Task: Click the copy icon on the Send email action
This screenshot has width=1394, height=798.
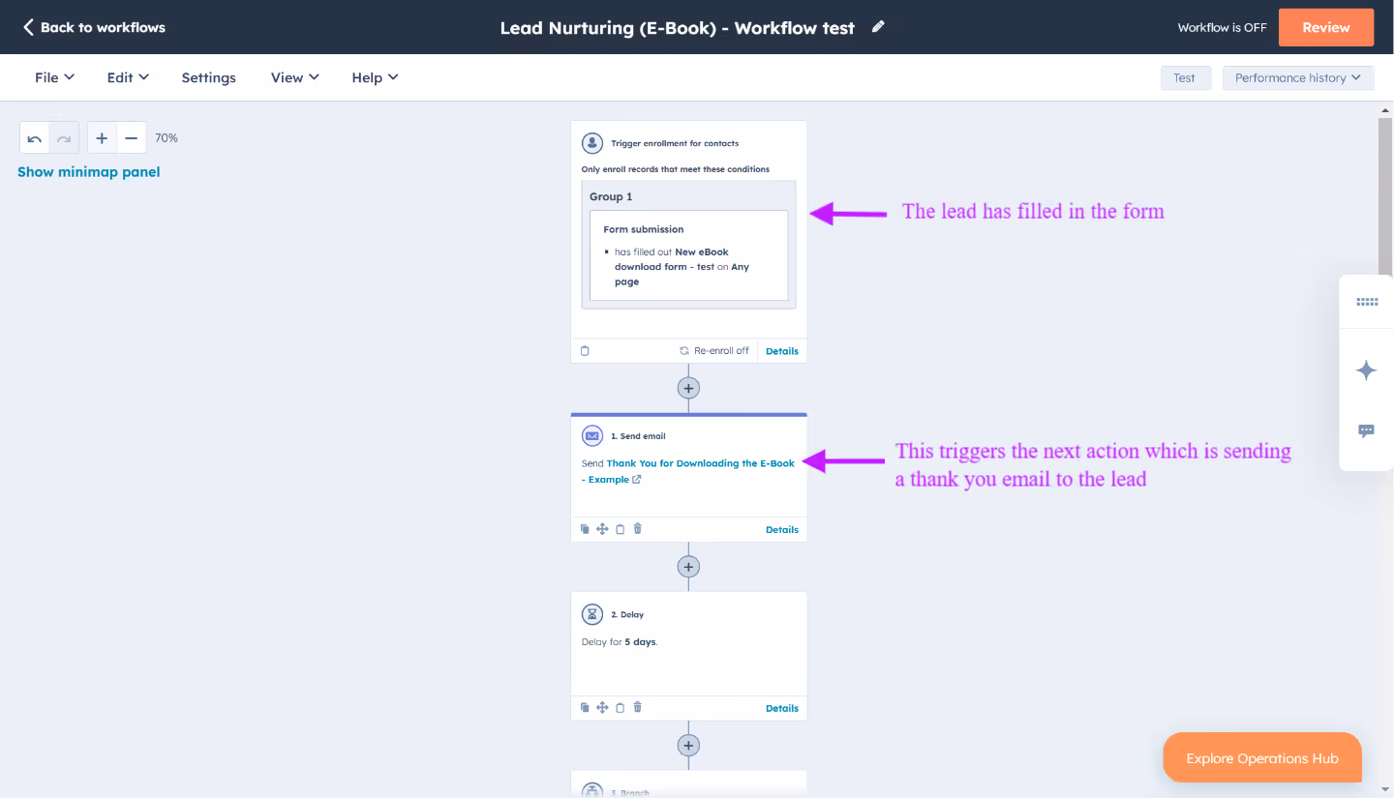Action: pos(585,528)
